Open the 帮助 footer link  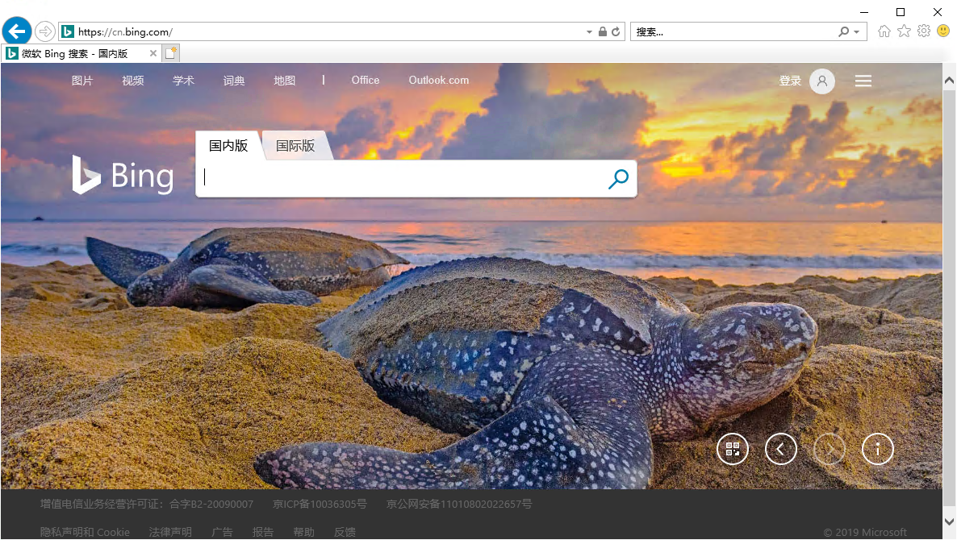coord(304,532)
